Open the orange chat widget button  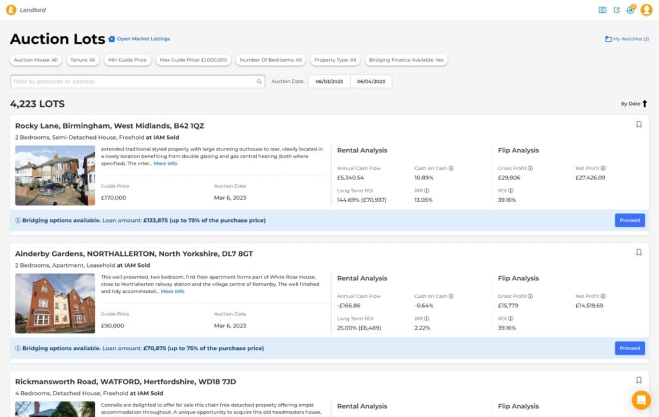point(641,400)
